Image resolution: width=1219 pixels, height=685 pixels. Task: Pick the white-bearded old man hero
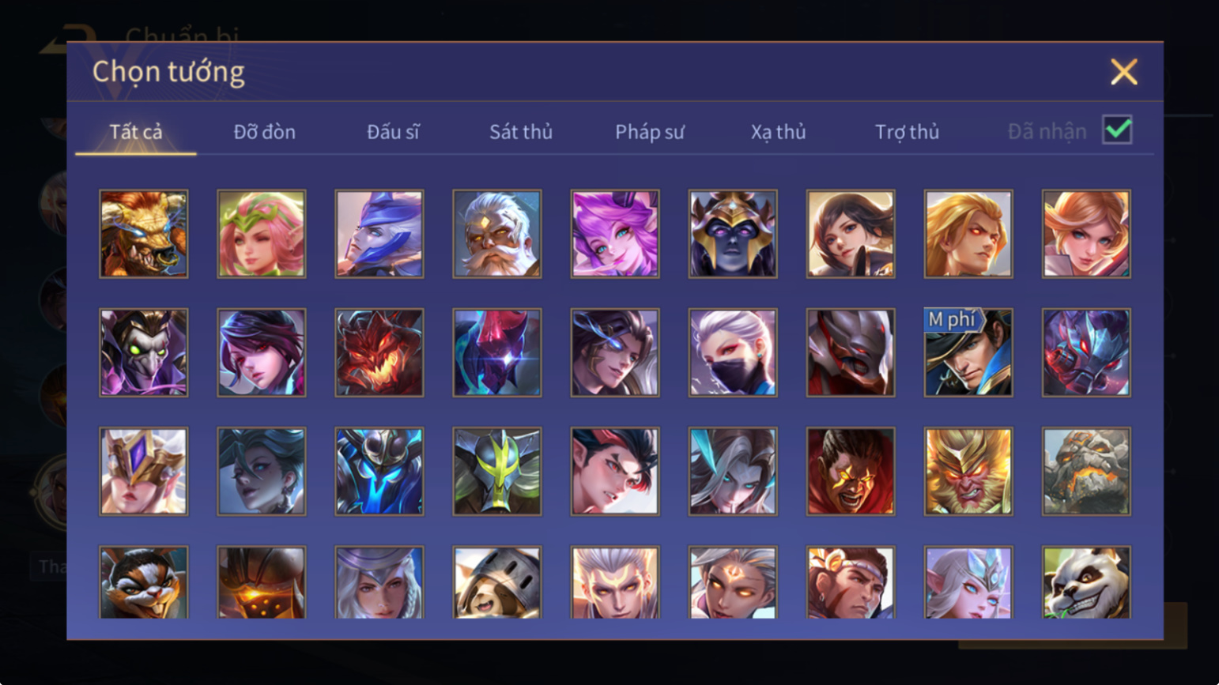coord(497,234)
